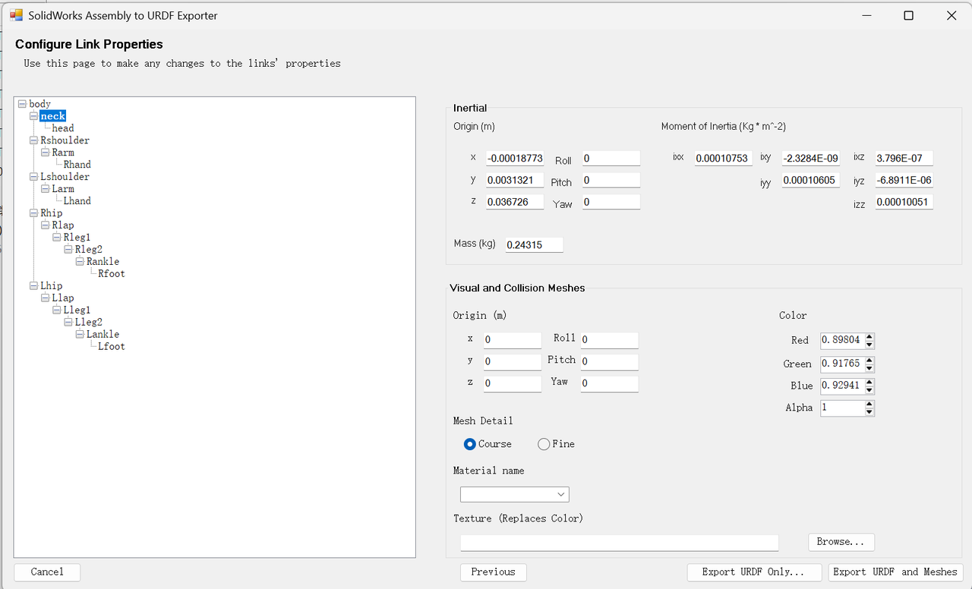Click Export URDF Only button
Image resolution: width=972 pixels, height=589 pixels.
pos(755,572)
